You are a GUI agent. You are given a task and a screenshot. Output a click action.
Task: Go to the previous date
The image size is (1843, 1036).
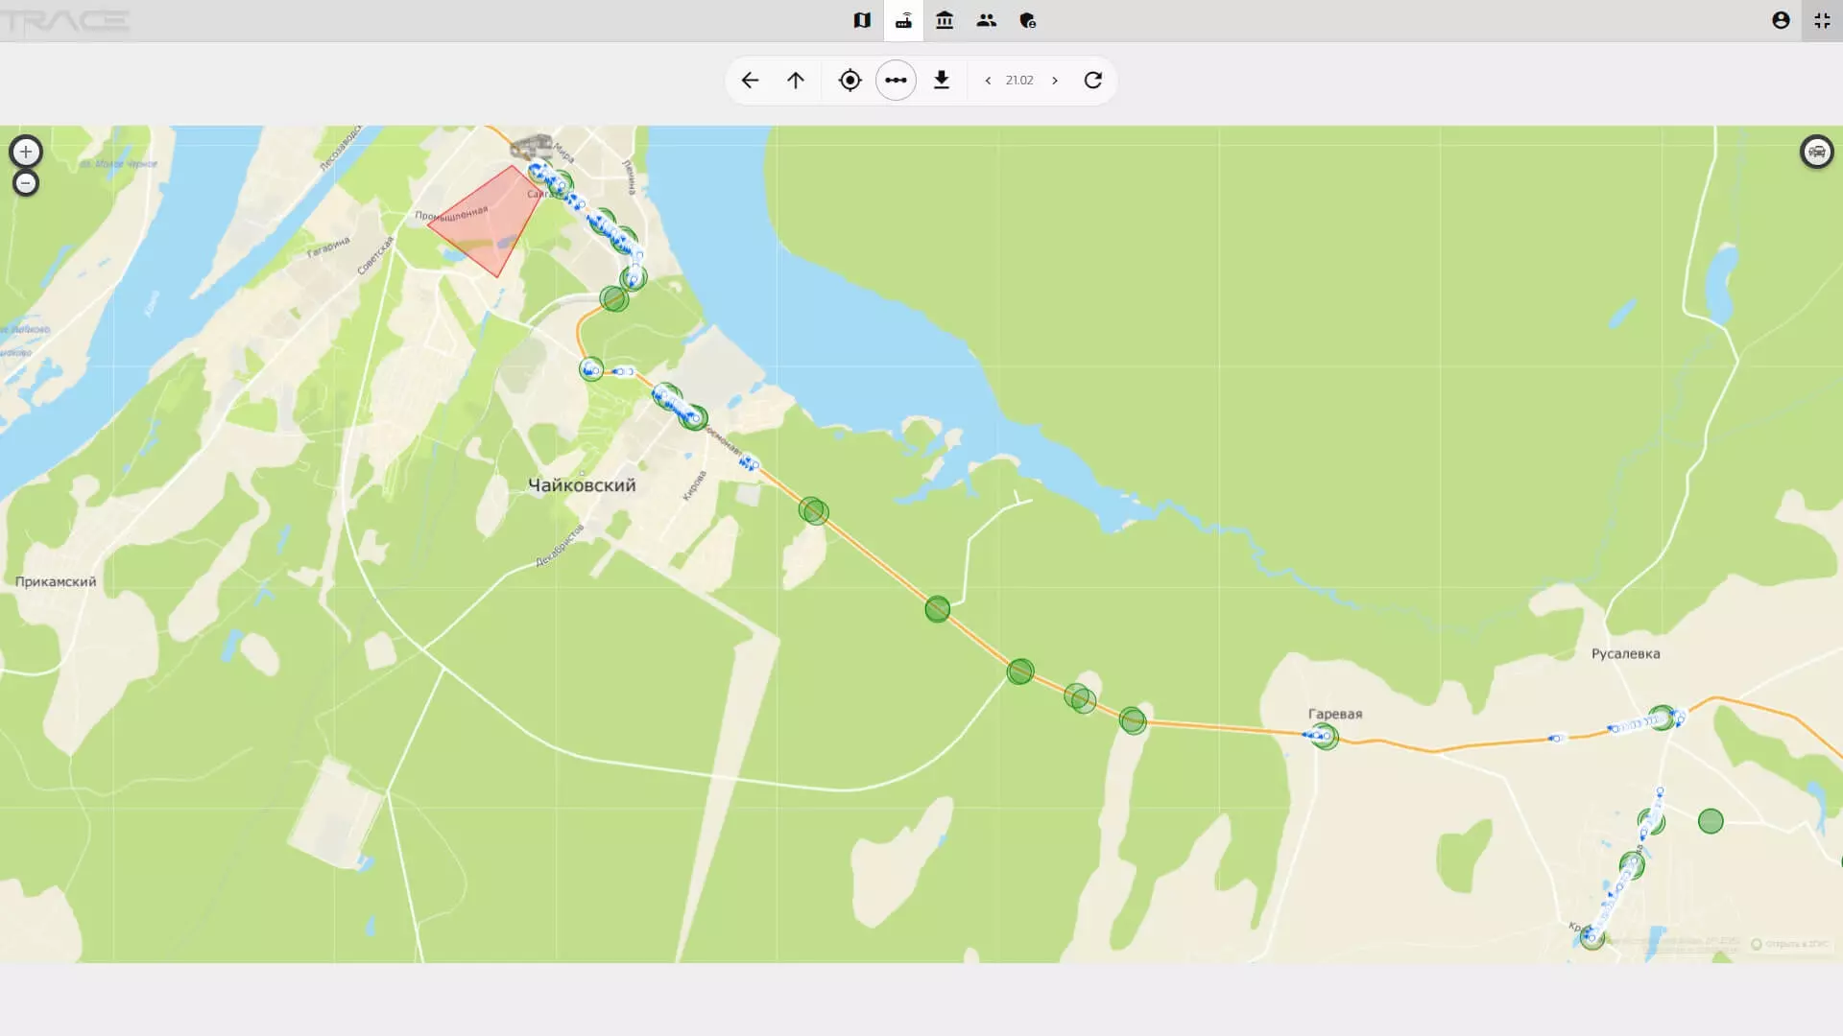click(x=988, y=81)
